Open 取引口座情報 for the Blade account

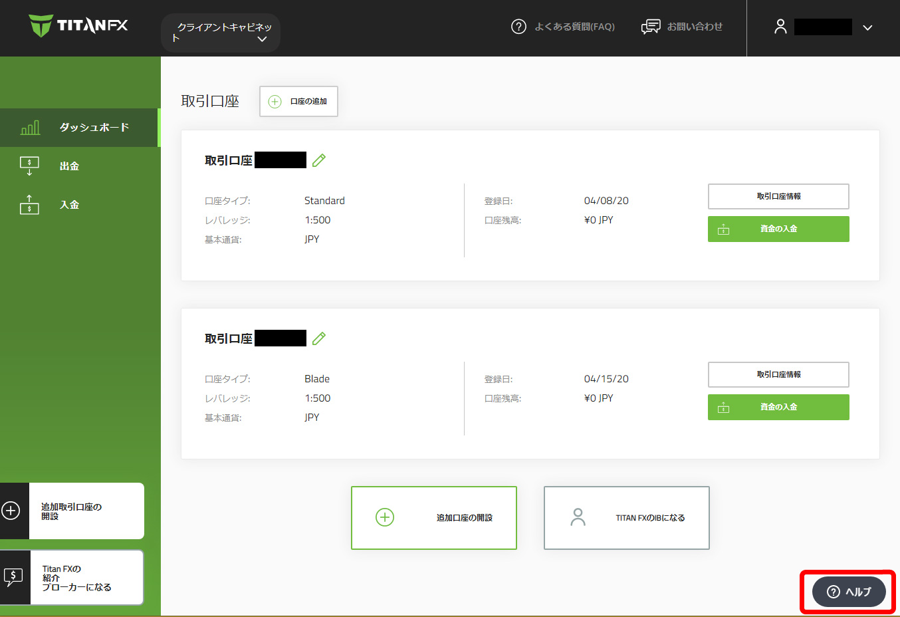(778, 375)
